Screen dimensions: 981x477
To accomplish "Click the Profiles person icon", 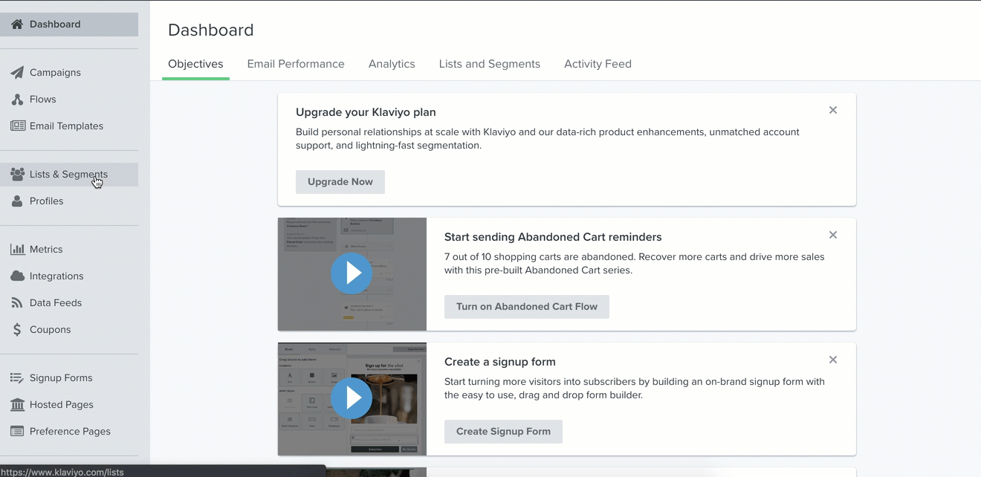I will point(17,201).
